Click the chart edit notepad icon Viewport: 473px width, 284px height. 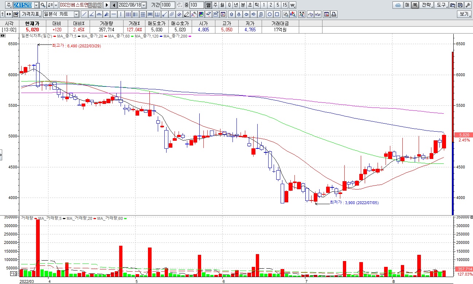pyautogui.click(x=16, y=14)
